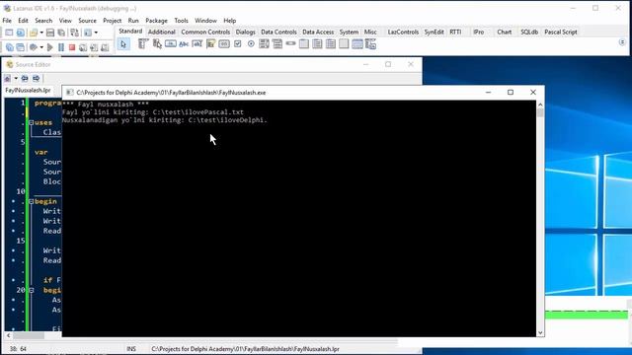
Task: Switch to the Data Access palette tab
Action: [318, 32]
